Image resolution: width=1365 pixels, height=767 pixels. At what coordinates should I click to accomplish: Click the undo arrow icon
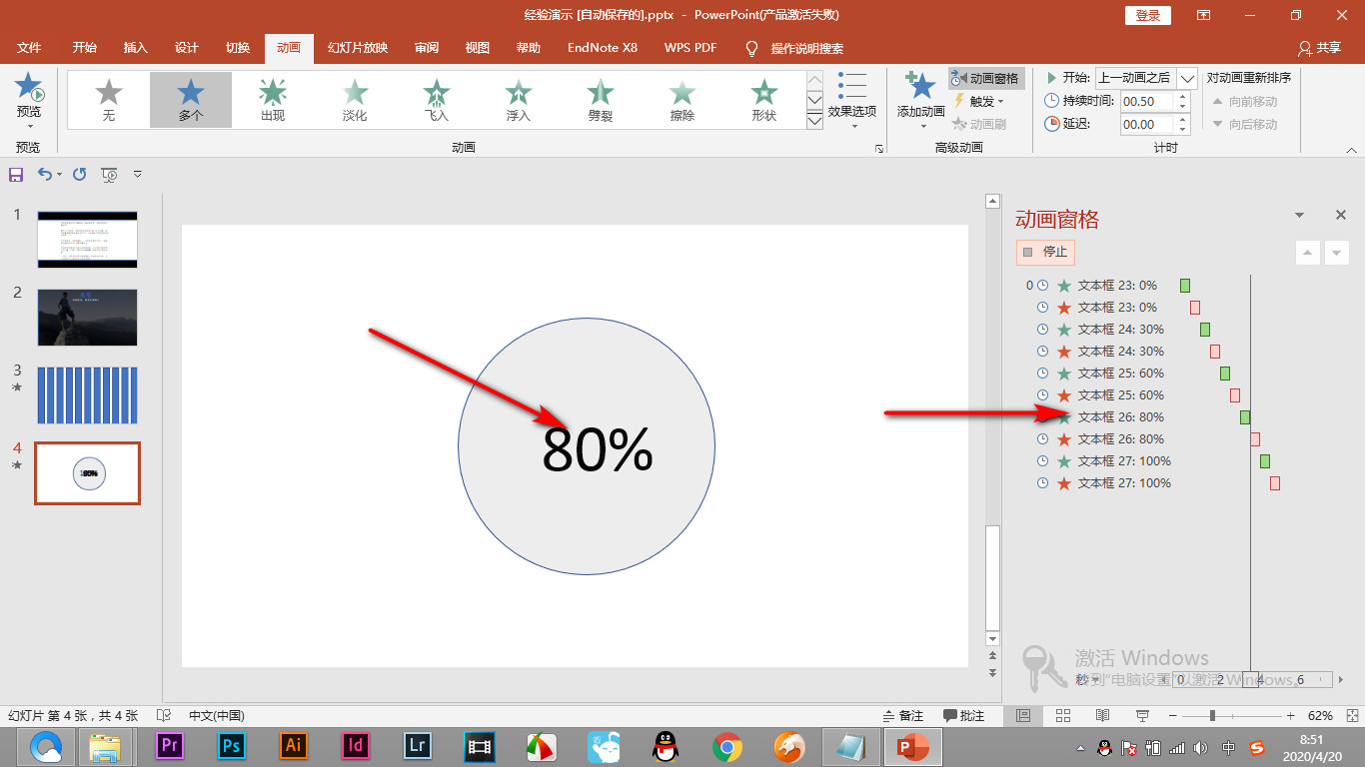click(44, 175)
